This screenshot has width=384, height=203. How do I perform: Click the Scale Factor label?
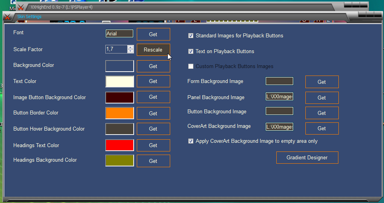(x=28, y=49)
